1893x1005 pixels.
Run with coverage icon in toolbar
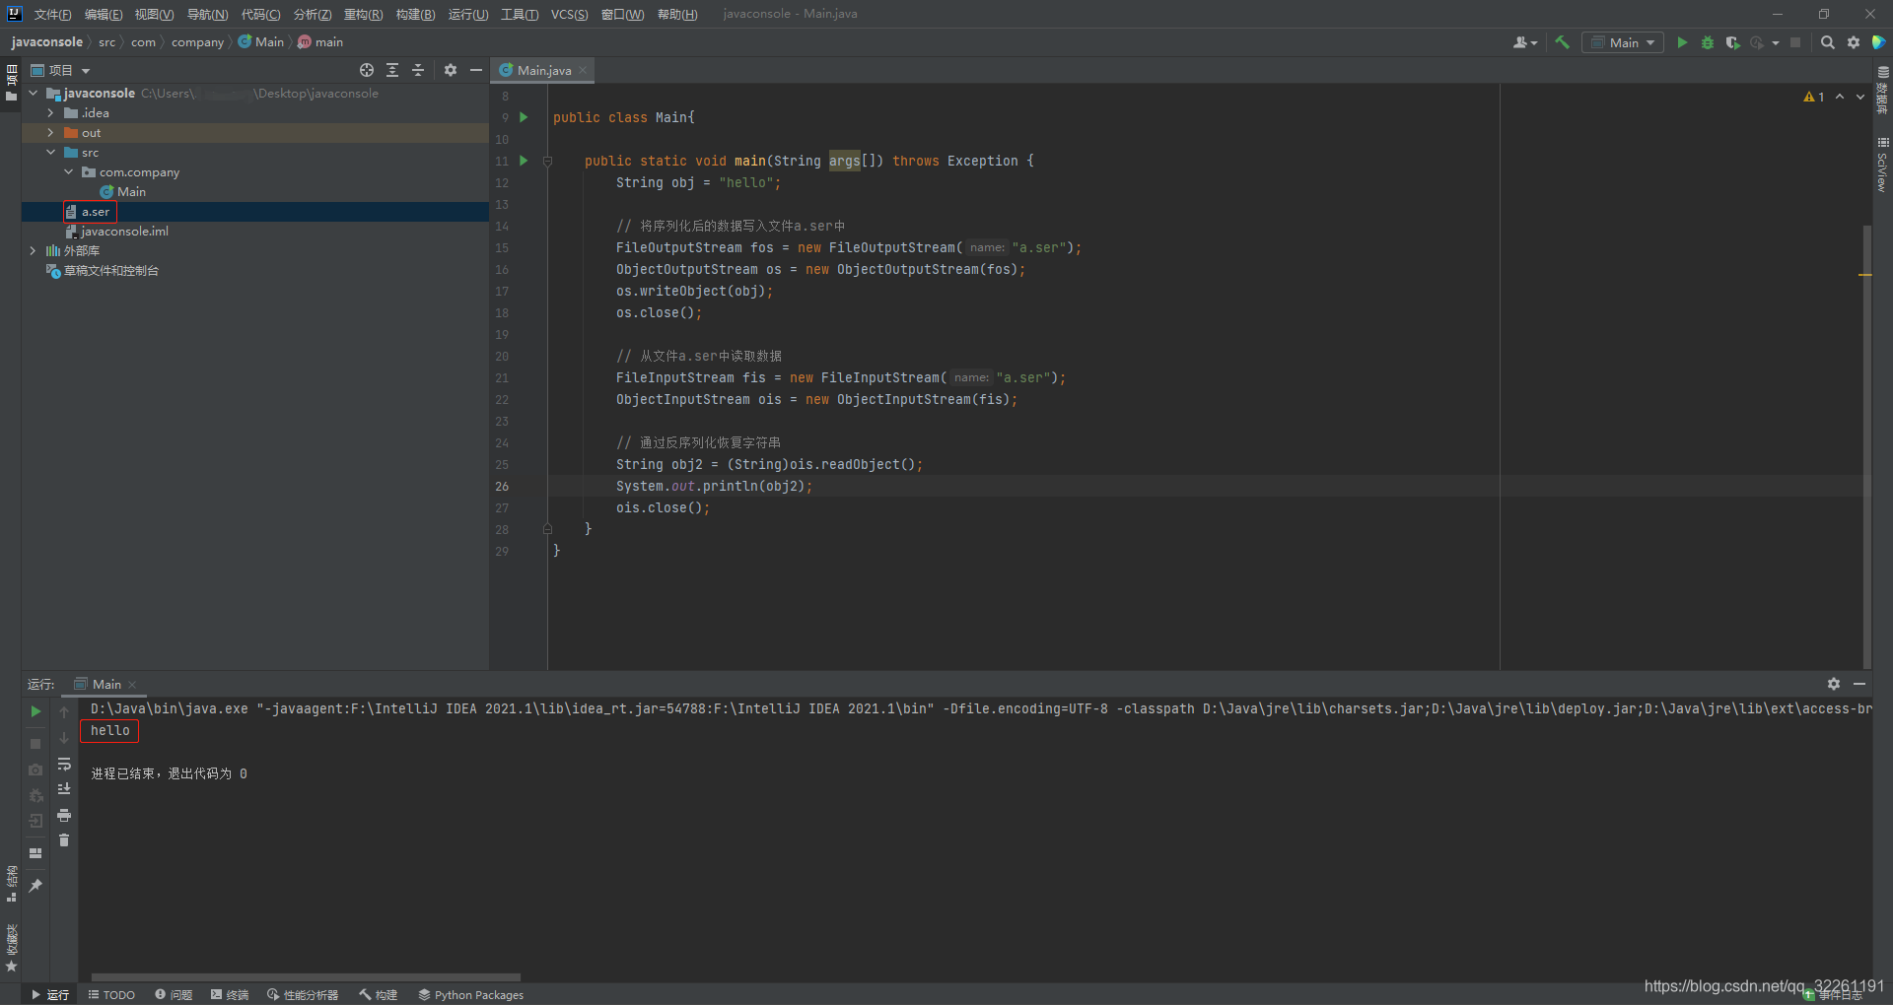coord(1732,42)
